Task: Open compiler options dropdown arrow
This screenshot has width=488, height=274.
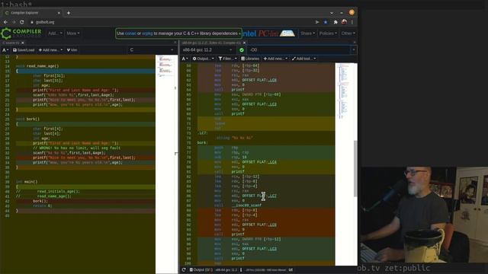Action: click(x=354, y=49)
